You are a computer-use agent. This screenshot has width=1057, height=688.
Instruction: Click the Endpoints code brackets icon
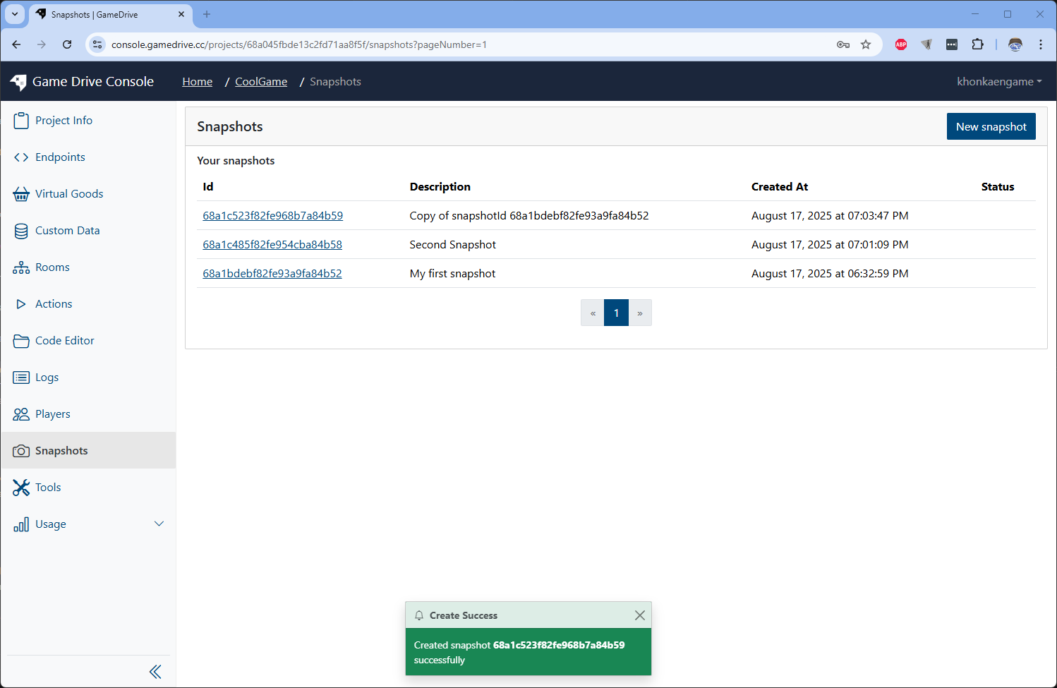(x=21, y=157)
